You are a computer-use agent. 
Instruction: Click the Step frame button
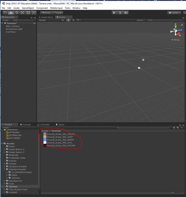click(126, 13)
